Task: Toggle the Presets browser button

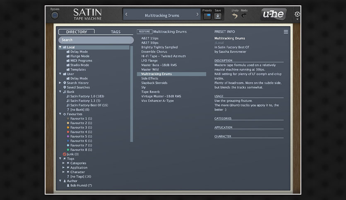Action: 207,16
